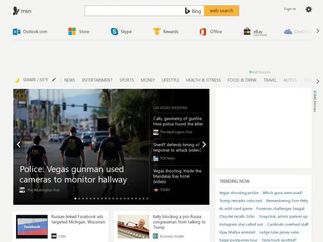Open the Rewards medal icon
Screen dimensions: 323x242
[x=157, y=32]
